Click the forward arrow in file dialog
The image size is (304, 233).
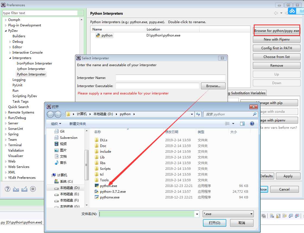click(58, 114)
